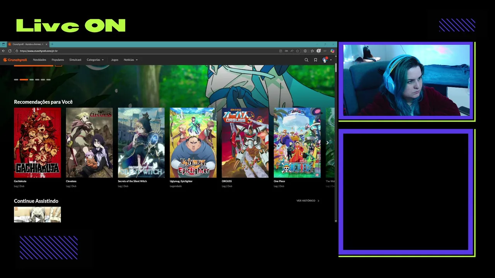
Task: Open the apps icon in address bar
Action: [x=281, y=51]
